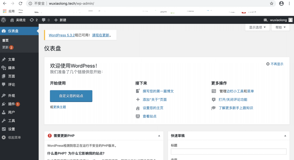Click the red warning icon beside 需要更新PHP
Screen dimensions: 294x160
[x=50, y=136]
